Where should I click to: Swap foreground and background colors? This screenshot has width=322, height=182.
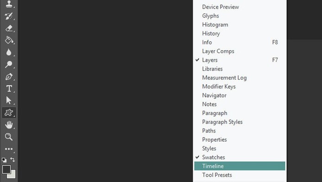pyautogui.click(x=13, y=160)
